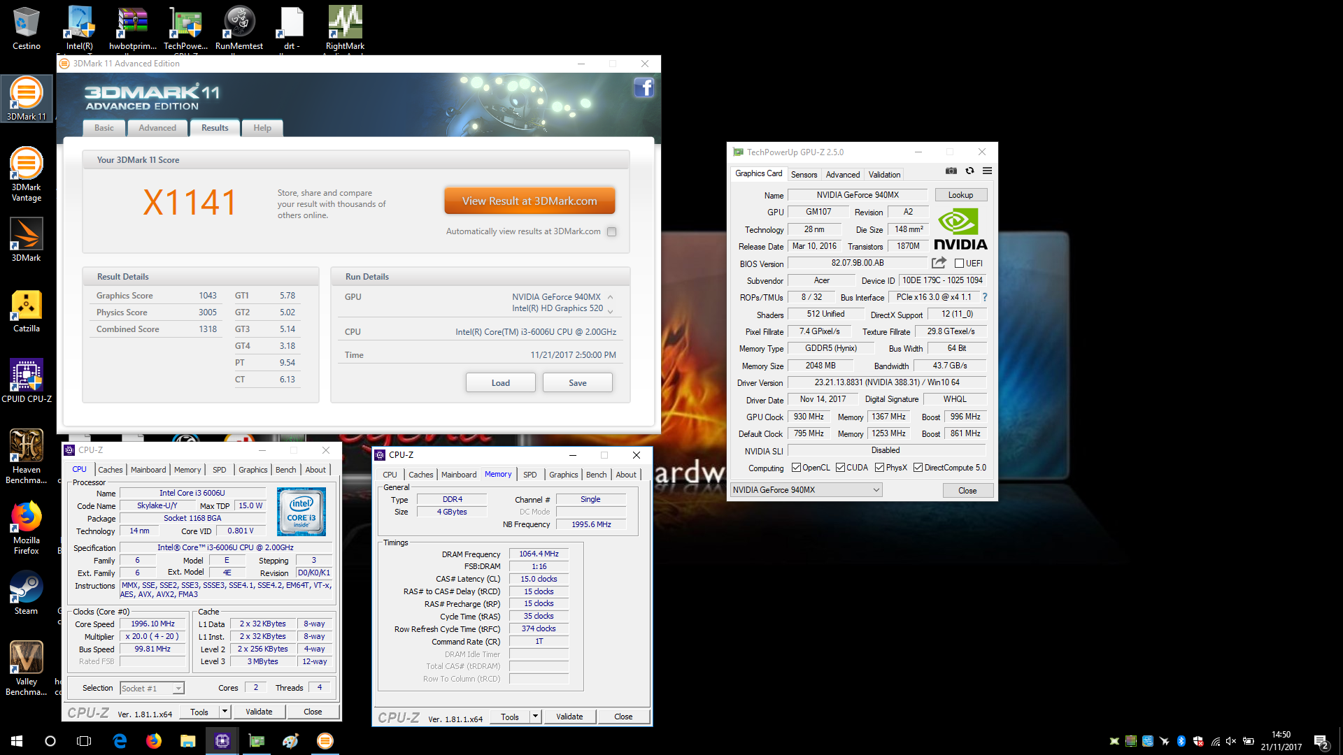The height and width of the screenshot is (755, 1343).
Task: Toggle the PhysX checkbox in GPU-Z
Action: [x=879, y=468]
